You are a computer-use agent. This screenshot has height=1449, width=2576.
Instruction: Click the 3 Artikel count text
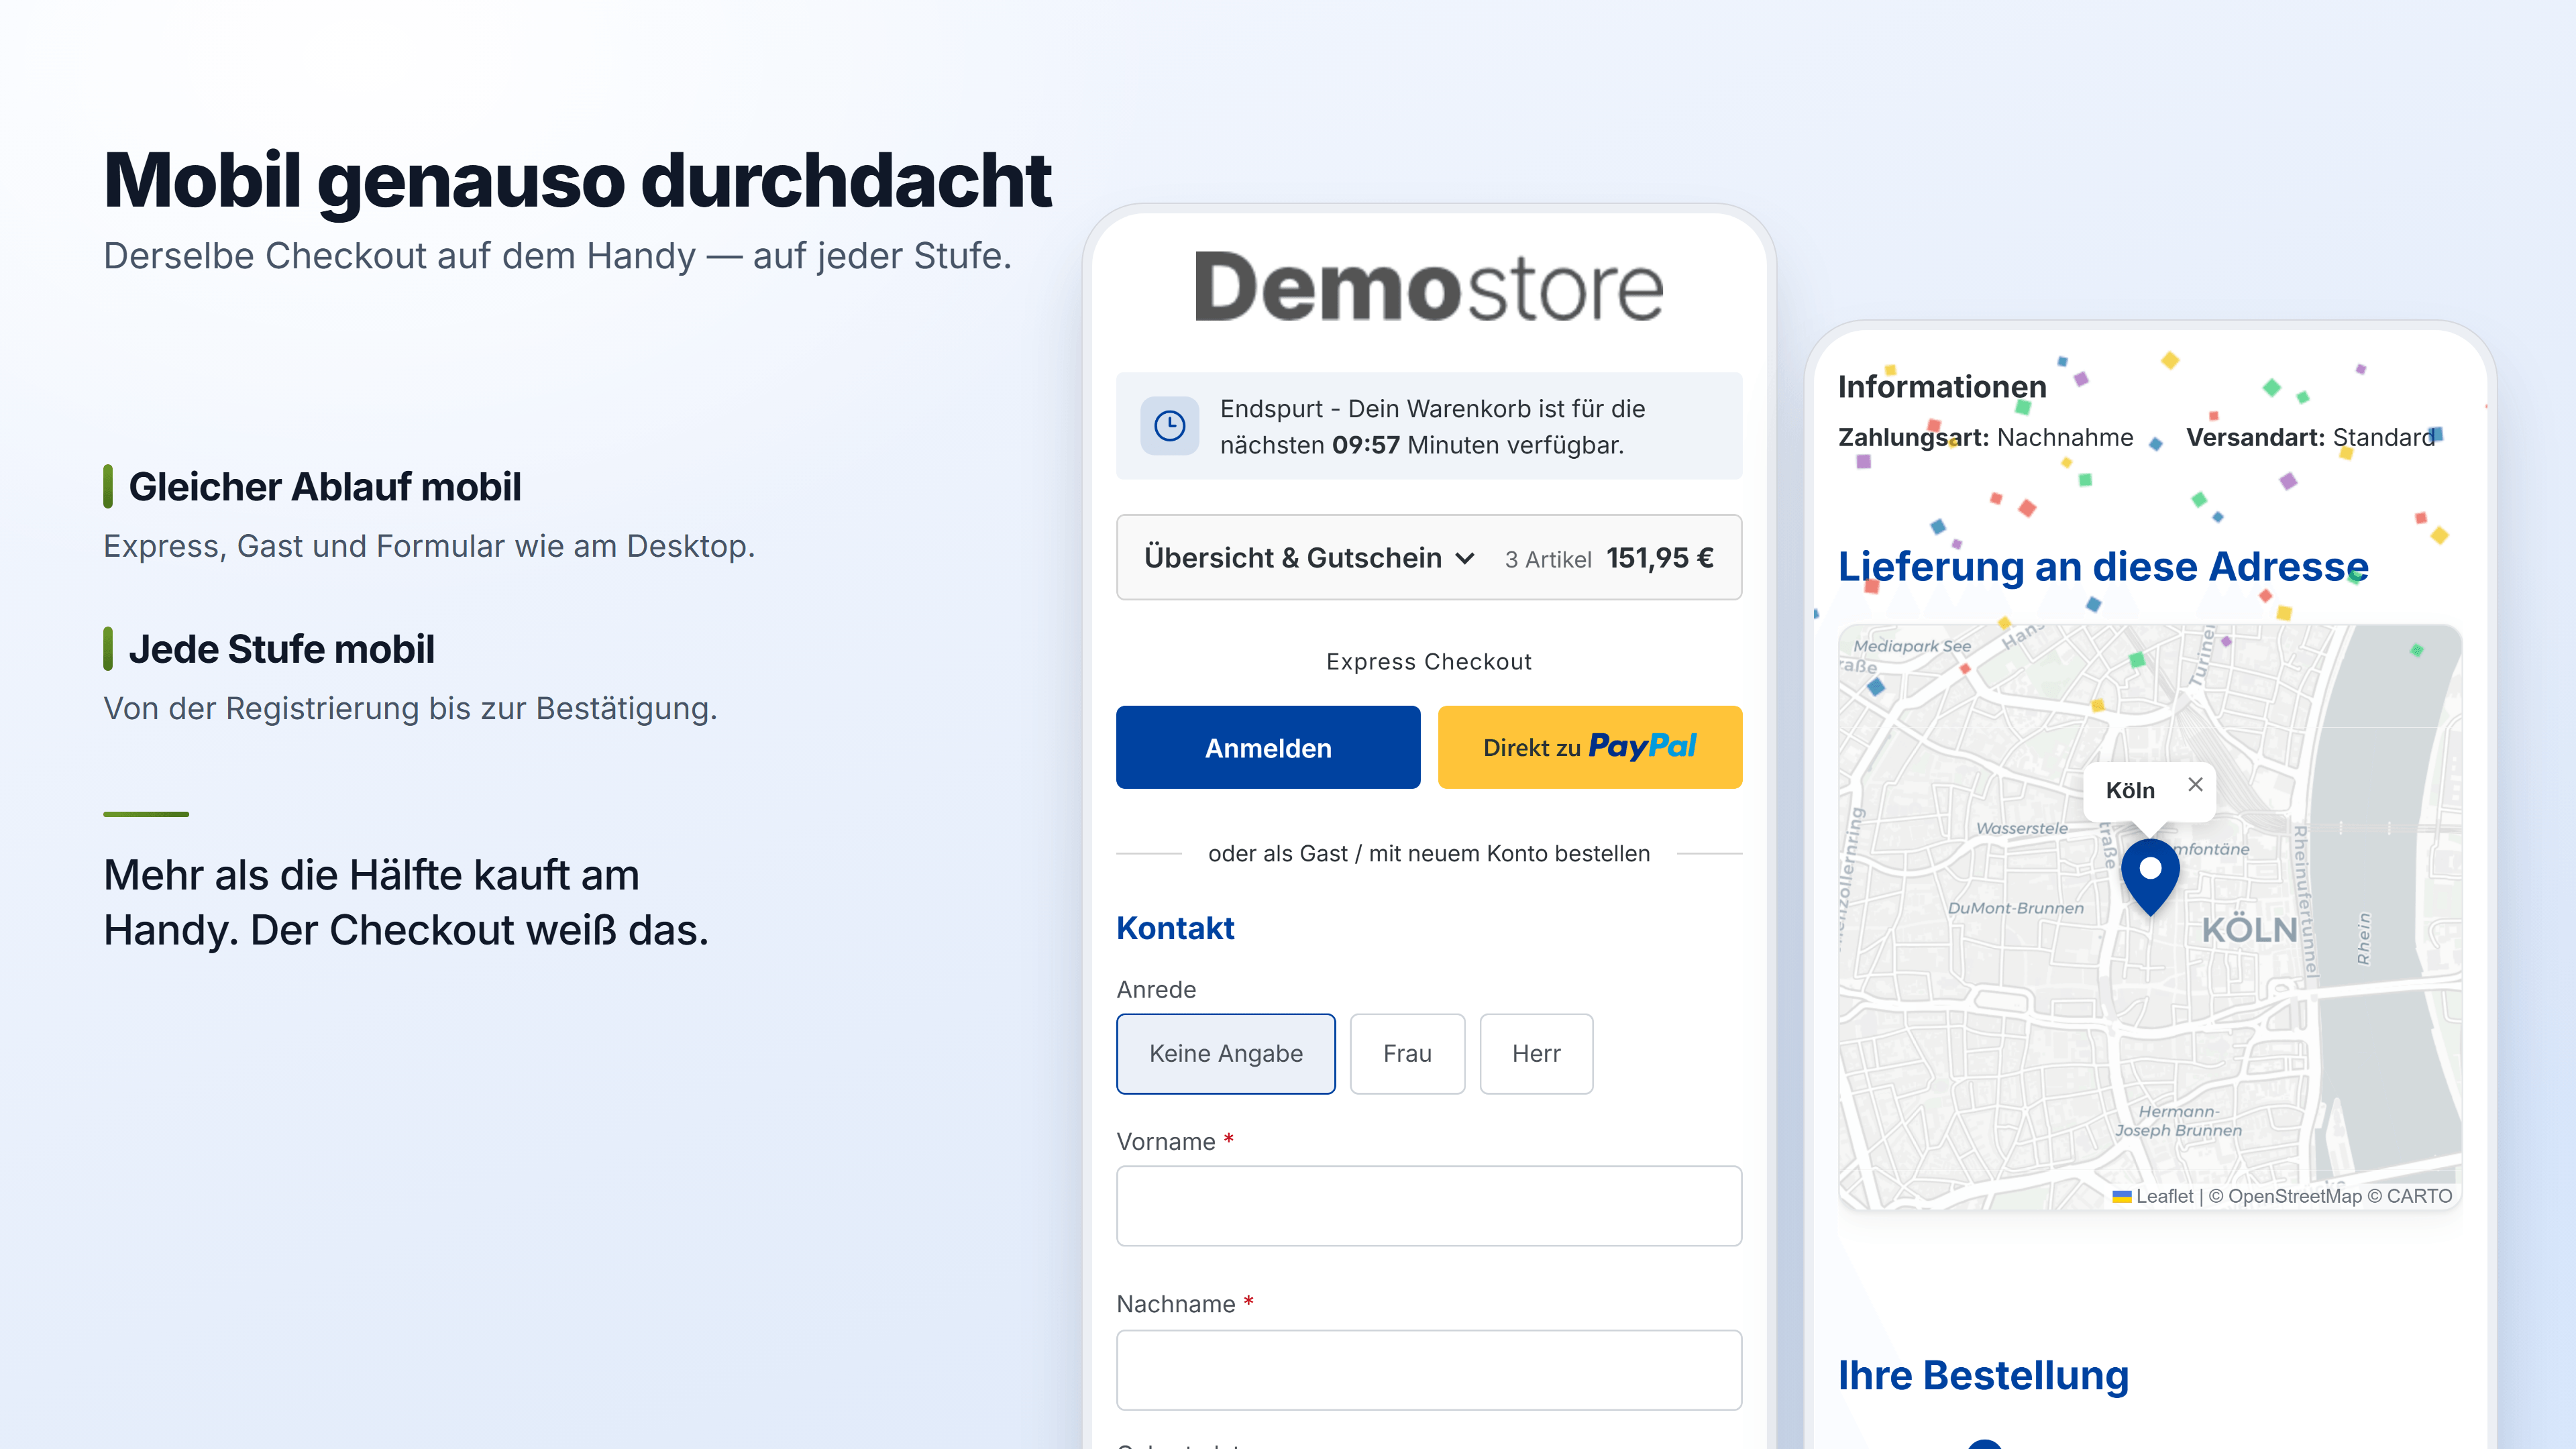1548,560
